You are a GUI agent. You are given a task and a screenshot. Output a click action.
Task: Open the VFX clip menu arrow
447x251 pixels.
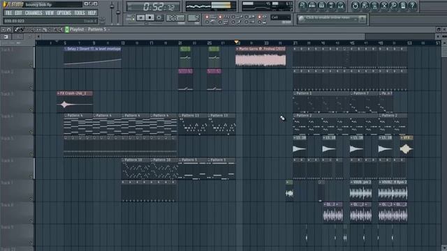click(402, 138)
